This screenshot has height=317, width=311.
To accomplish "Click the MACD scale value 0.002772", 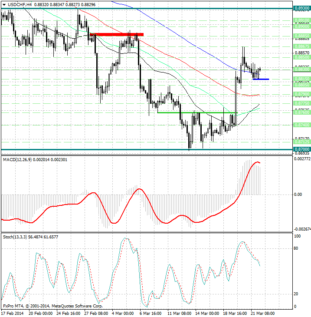I will point(302,159).
